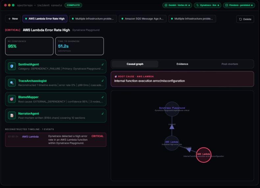Click the TraceArchaeologist checkmark
260x188 pixels.
[102, 81]
